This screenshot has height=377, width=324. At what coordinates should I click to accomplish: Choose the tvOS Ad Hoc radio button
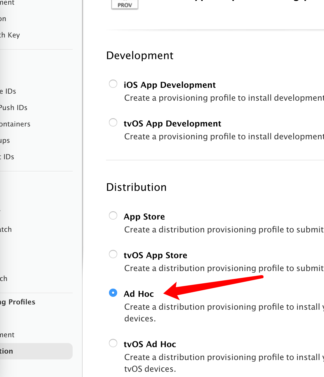[113, 343]
